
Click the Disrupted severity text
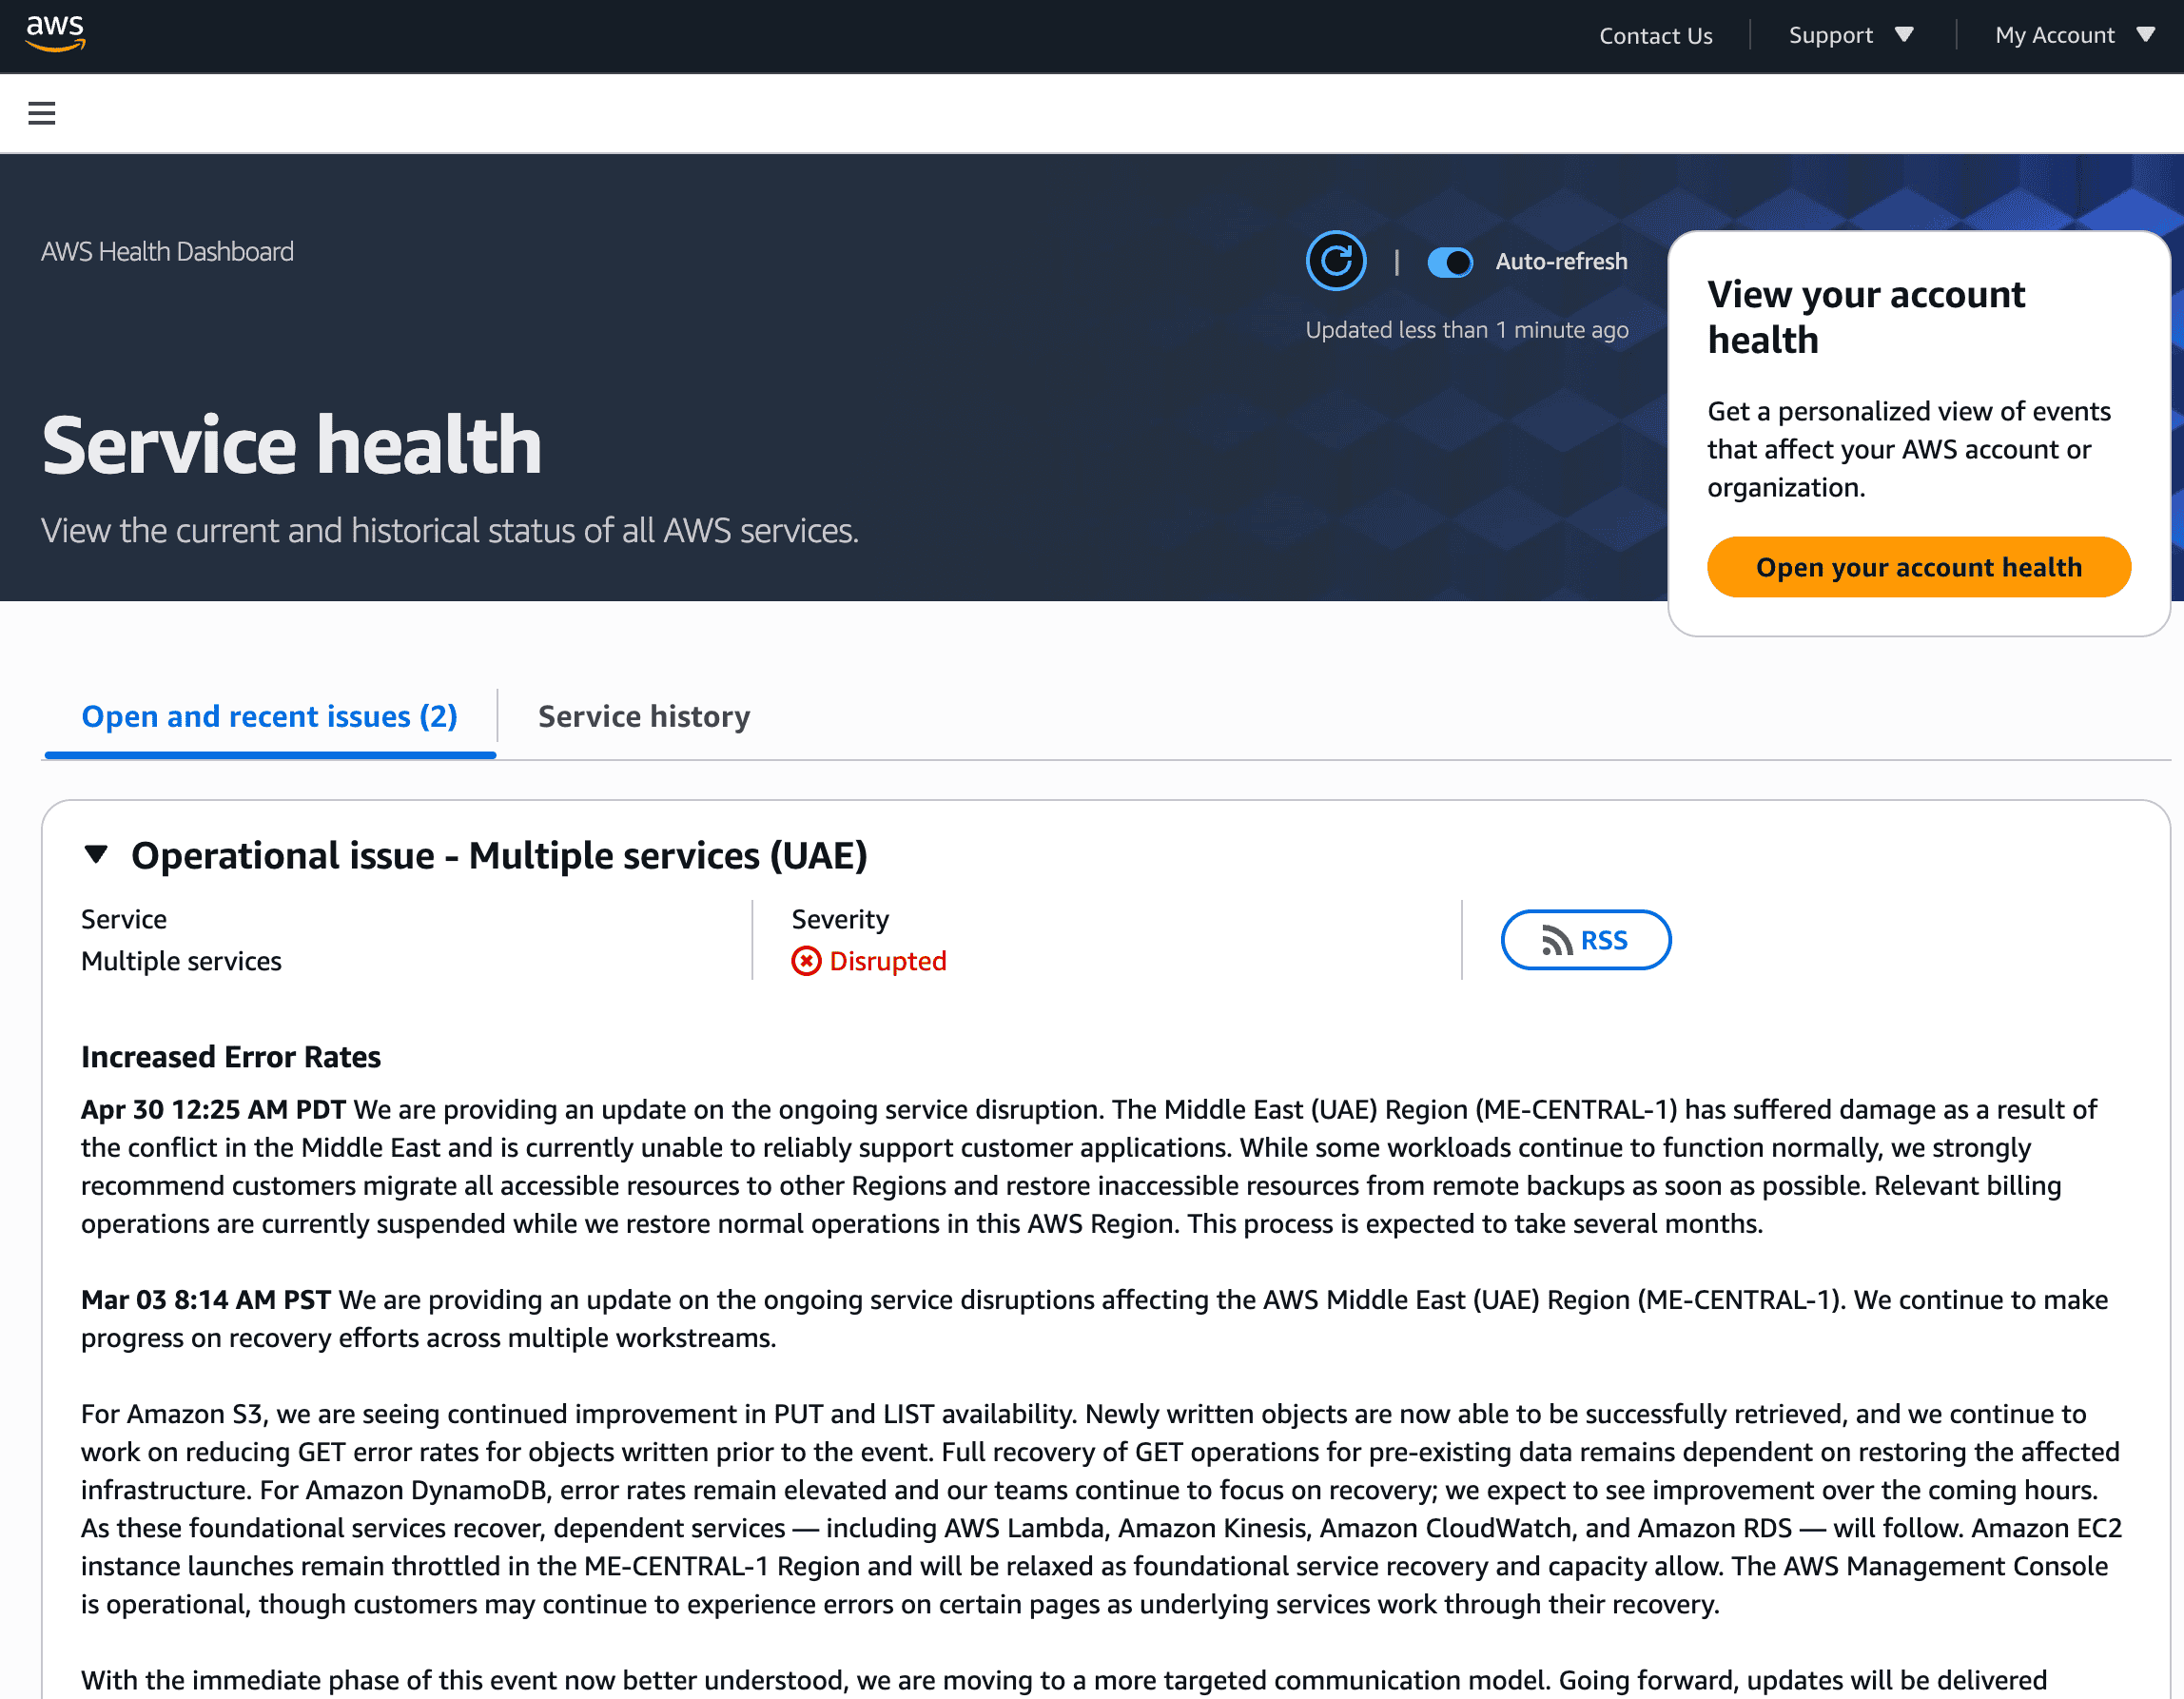tap(888, 961)
